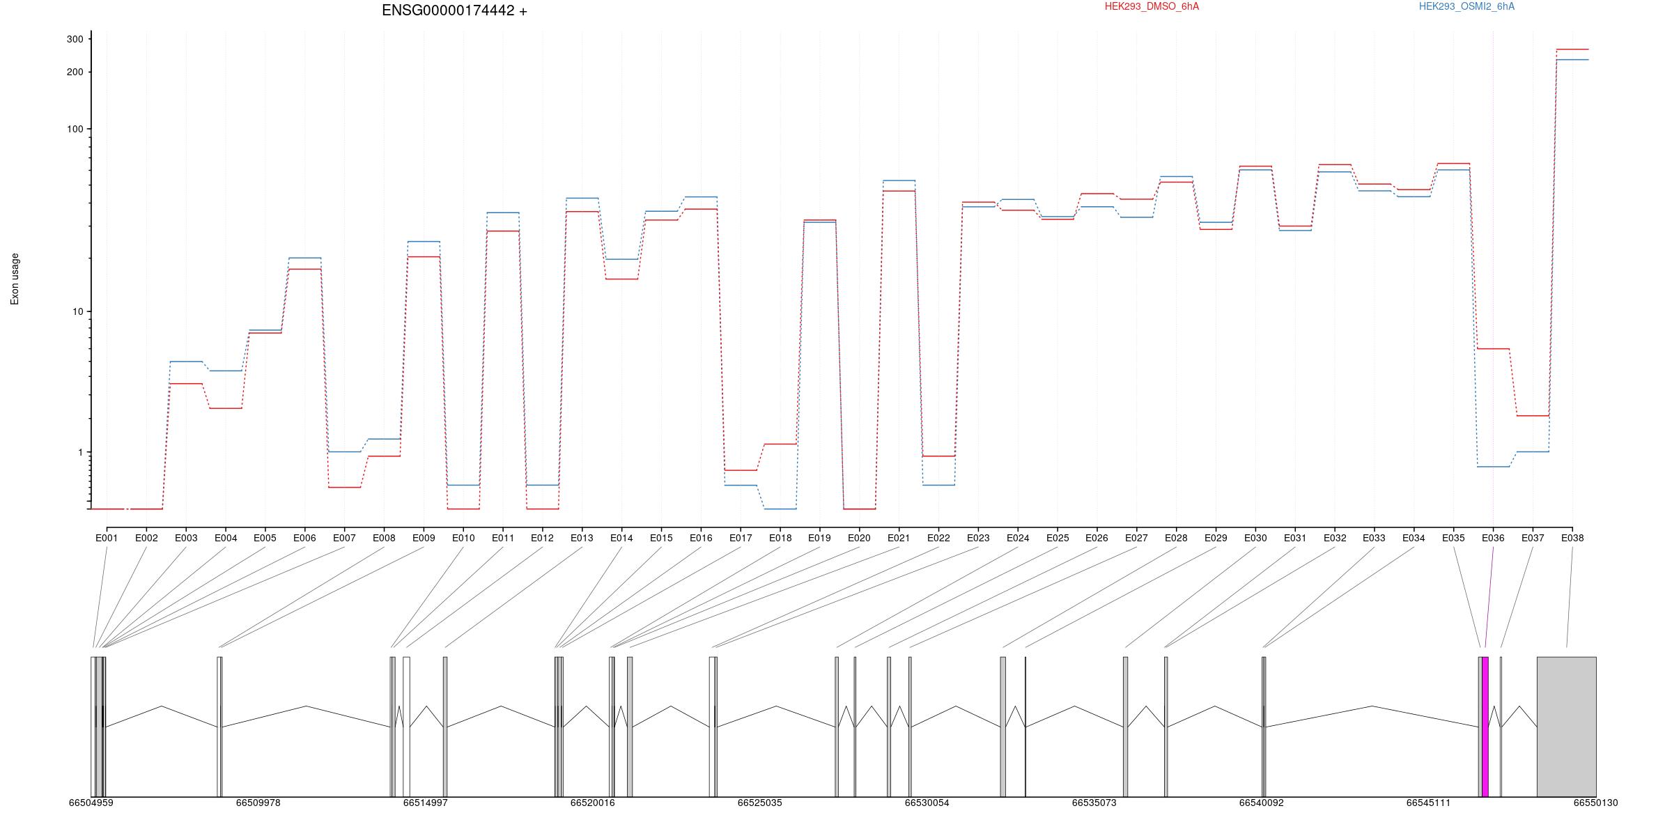Click the red E036 usage line segment
This screenshot has width=1672, height=836.
coord(1493,349)
